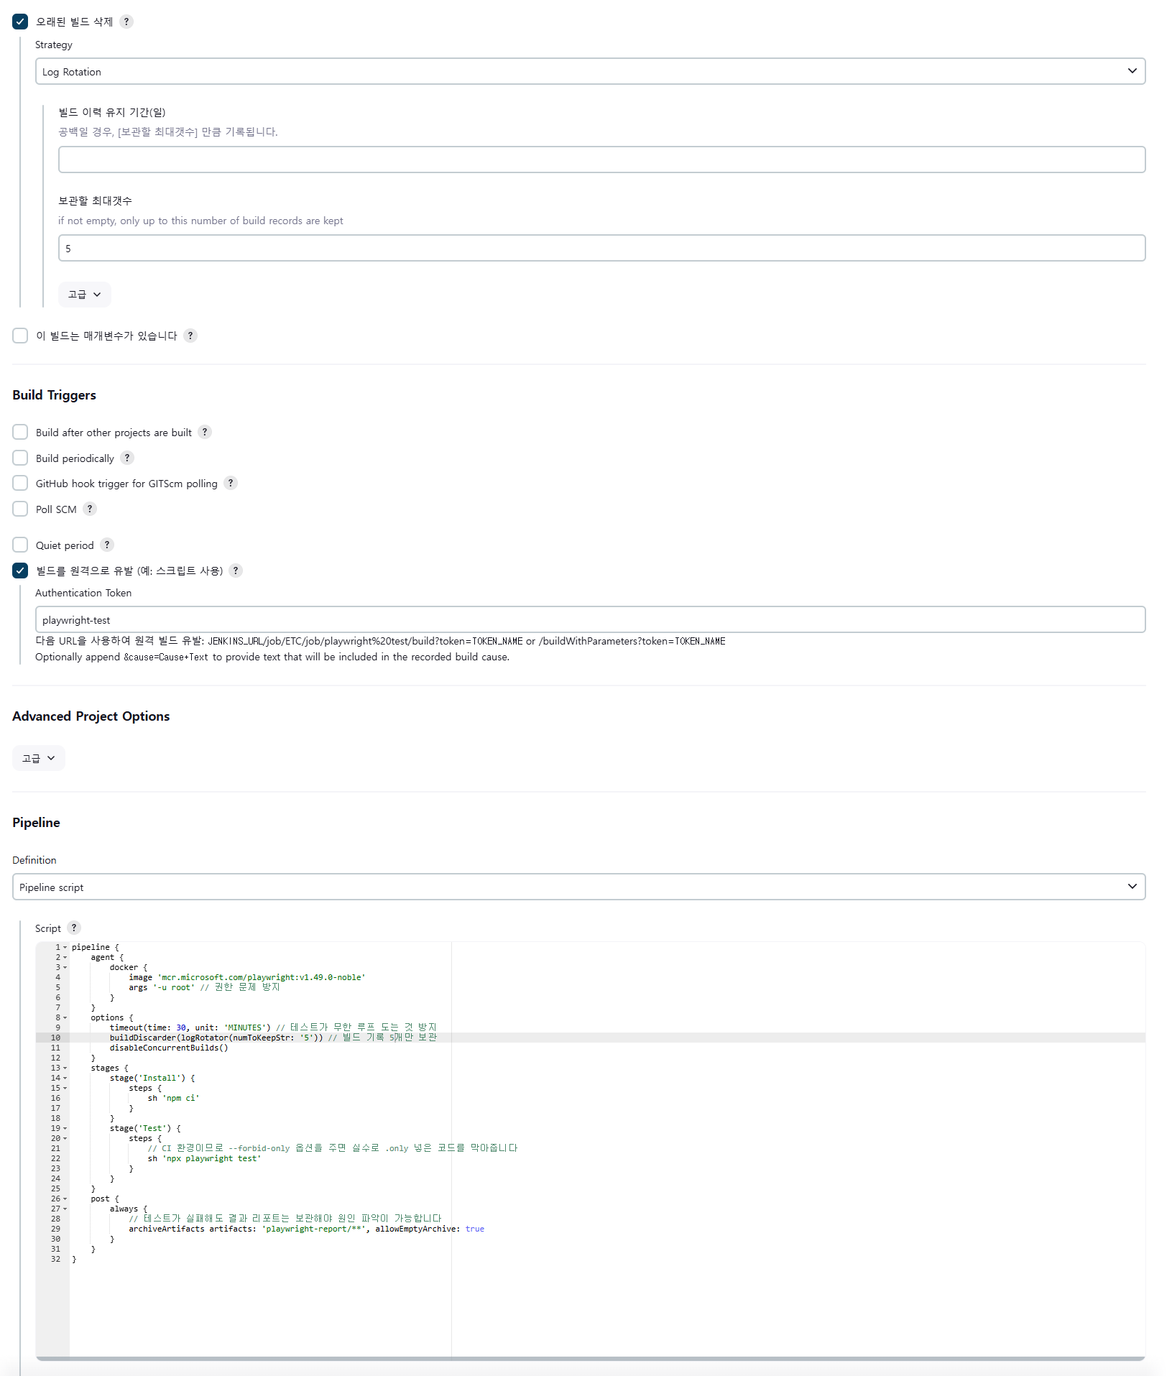Collapse the stages block fold arrow on line 13
This screenshot has height=1376, width=1172.
click(65, 1068)
